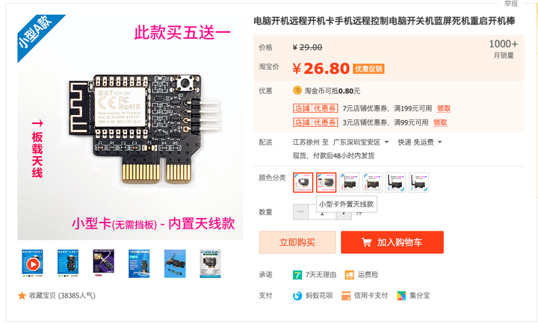Screen dimensions: 538x324
Task: Click 领取 for the 7元 coupon
Action: pos(444,108)
